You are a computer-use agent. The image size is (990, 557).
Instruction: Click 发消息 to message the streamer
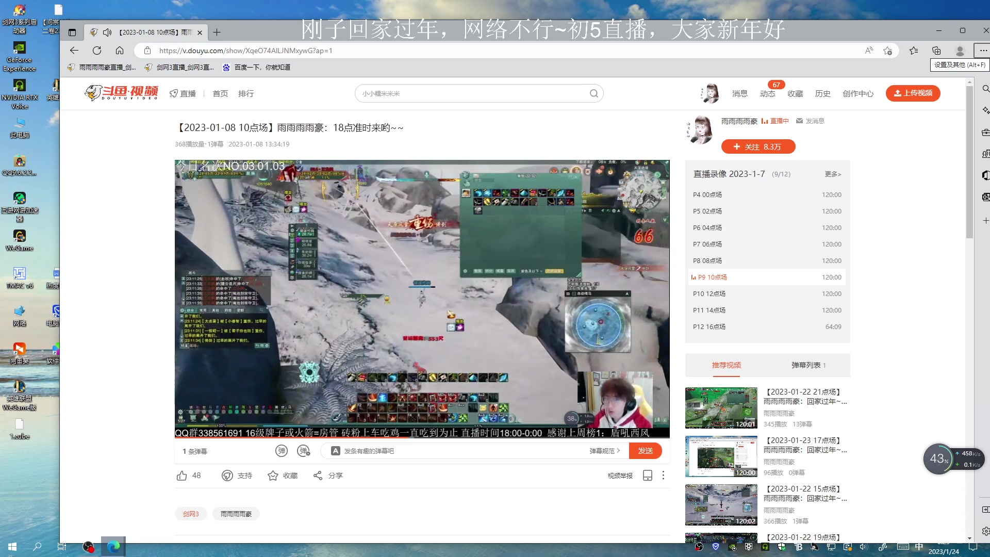(x=810, y=121)
